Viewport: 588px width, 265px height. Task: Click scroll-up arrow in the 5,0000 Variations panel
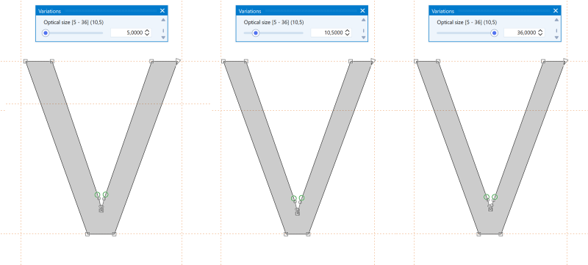tap(163, 21)
